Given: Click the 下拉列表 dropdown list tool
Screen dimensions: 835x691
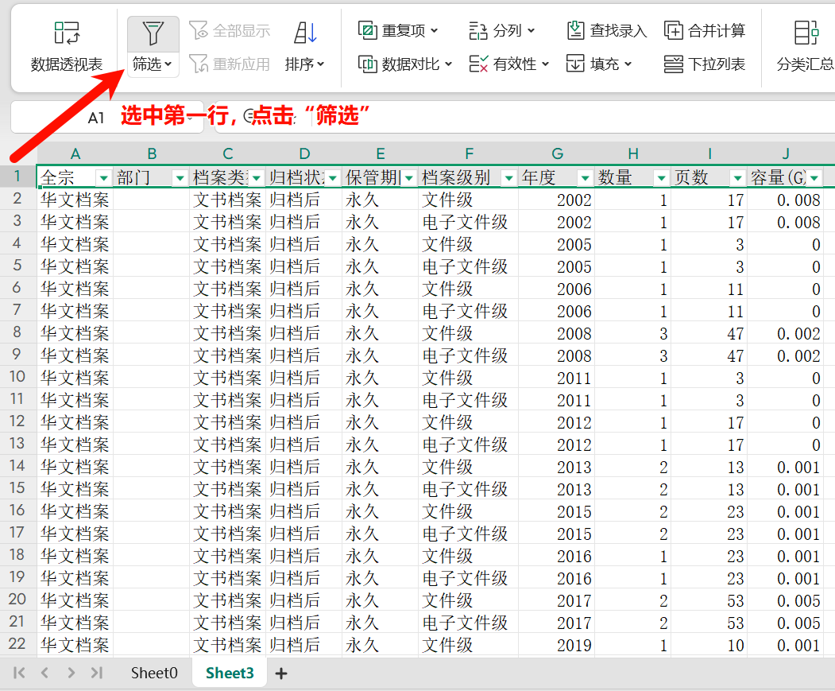Looking at the screenshot, I should pyautogui.click(x=705, y=64).
